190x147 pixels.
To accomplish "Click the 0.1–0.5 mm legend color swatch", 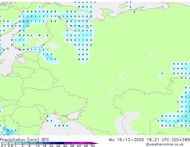I will tap(5, 143).
